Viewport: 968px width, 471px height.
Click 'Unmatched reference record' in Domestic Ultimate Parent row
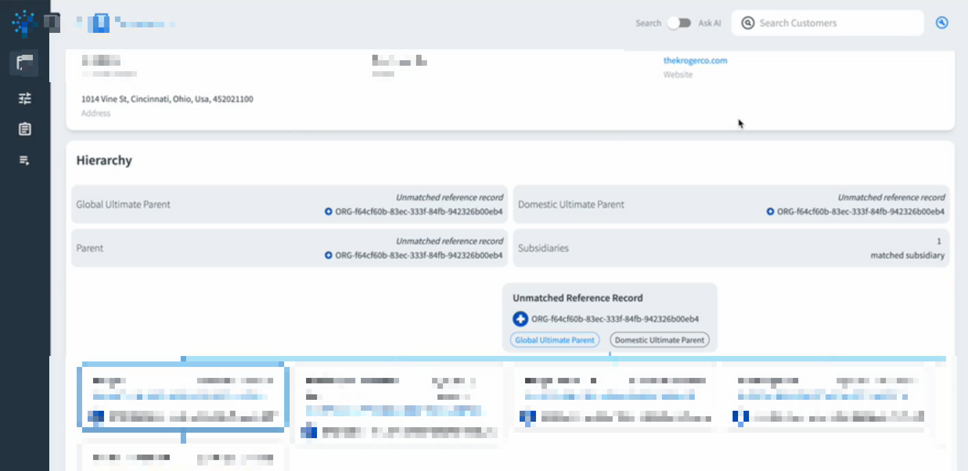(891, 197)
